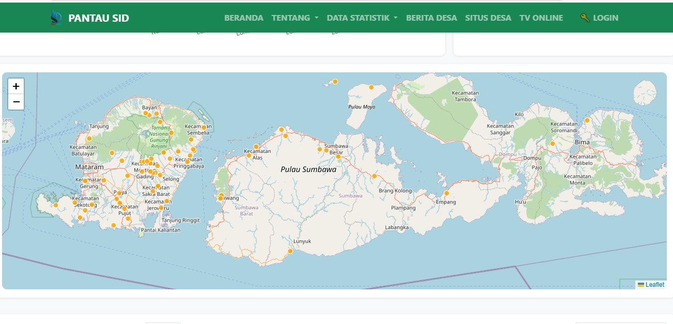The height and width of the screenshot is (324, 673).
Task: Expand the Tentang dropdown menu
Action: point(294,18)
